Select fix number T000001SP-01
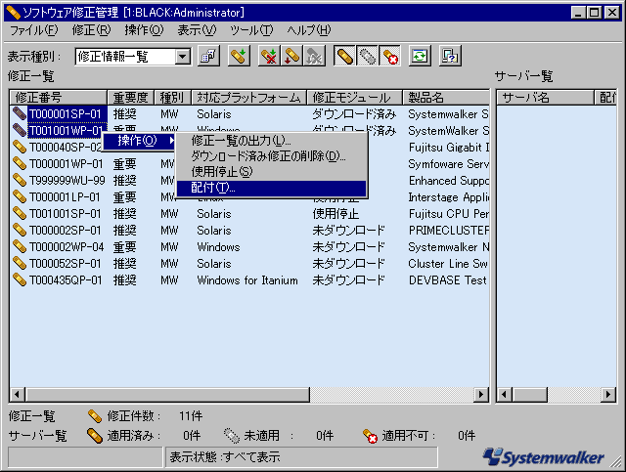The width and height of the screenshot is (626, 472). tap(66, 113)
